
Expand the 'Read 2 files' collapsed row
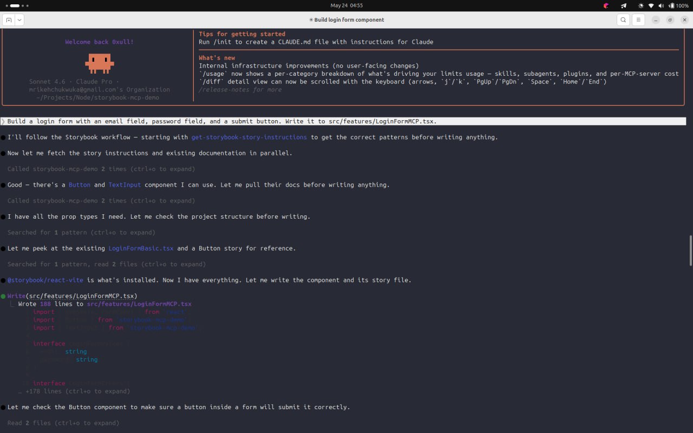click(63, 423)
